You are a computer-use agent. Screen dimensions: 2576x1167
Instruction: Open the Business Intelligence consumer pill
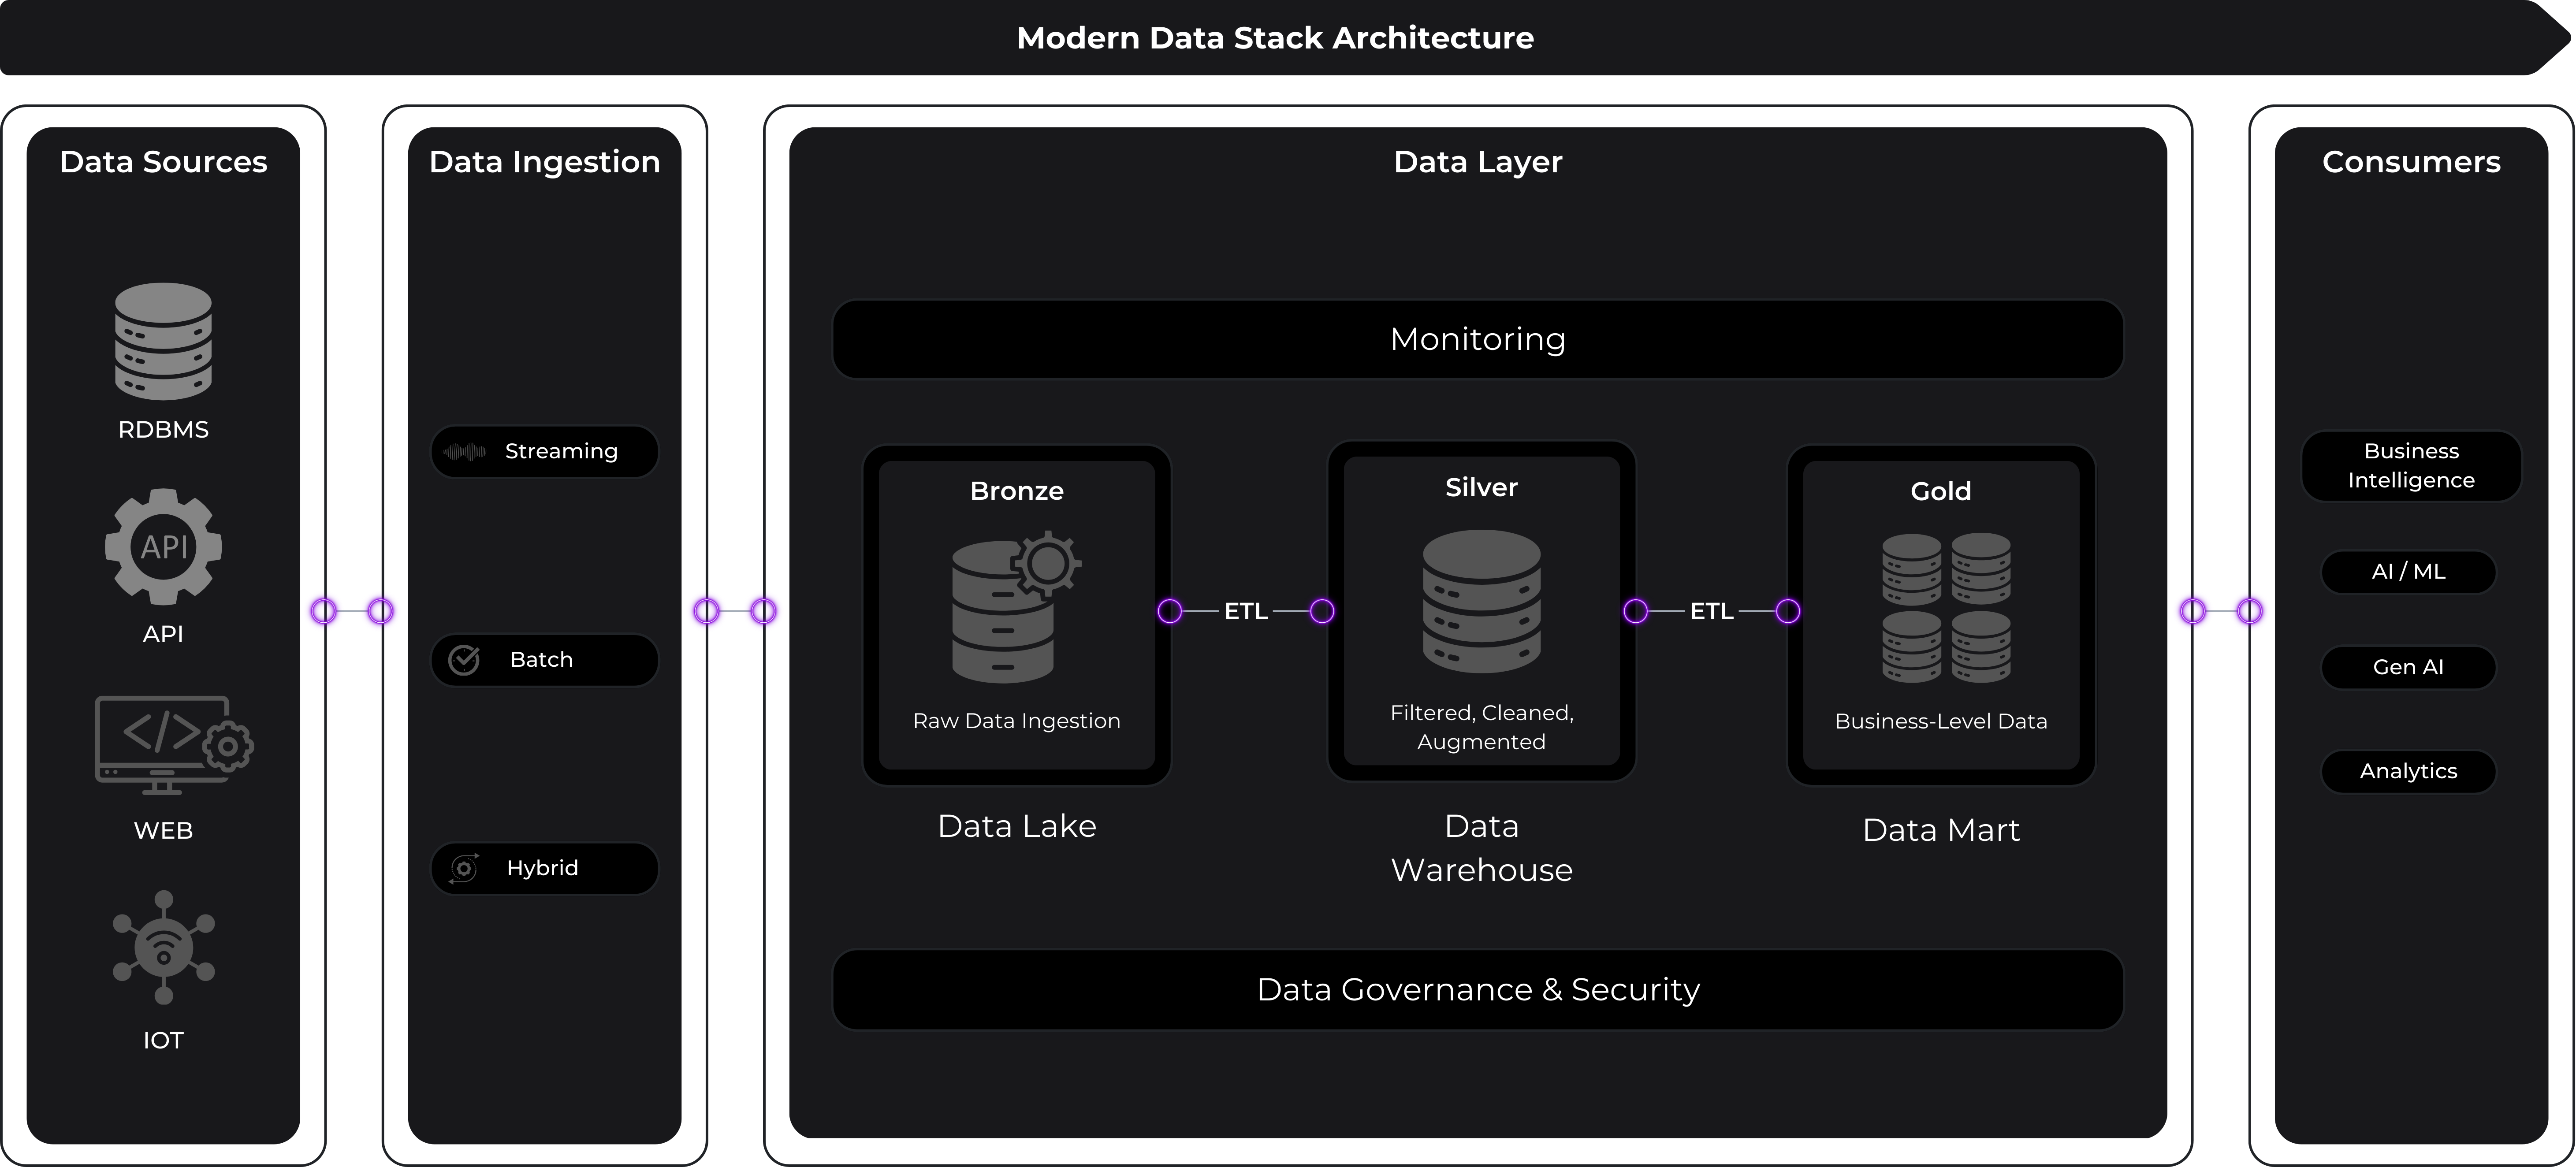pyautogui.click(x=2411, y=466)
